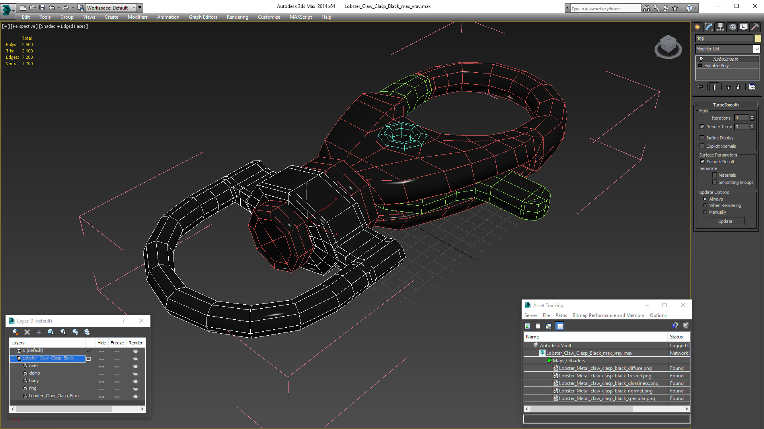The height and width of the screenshot is (429, 764).
Task: Select the Editable Poly modifier icon
Action: coord(700,66)
